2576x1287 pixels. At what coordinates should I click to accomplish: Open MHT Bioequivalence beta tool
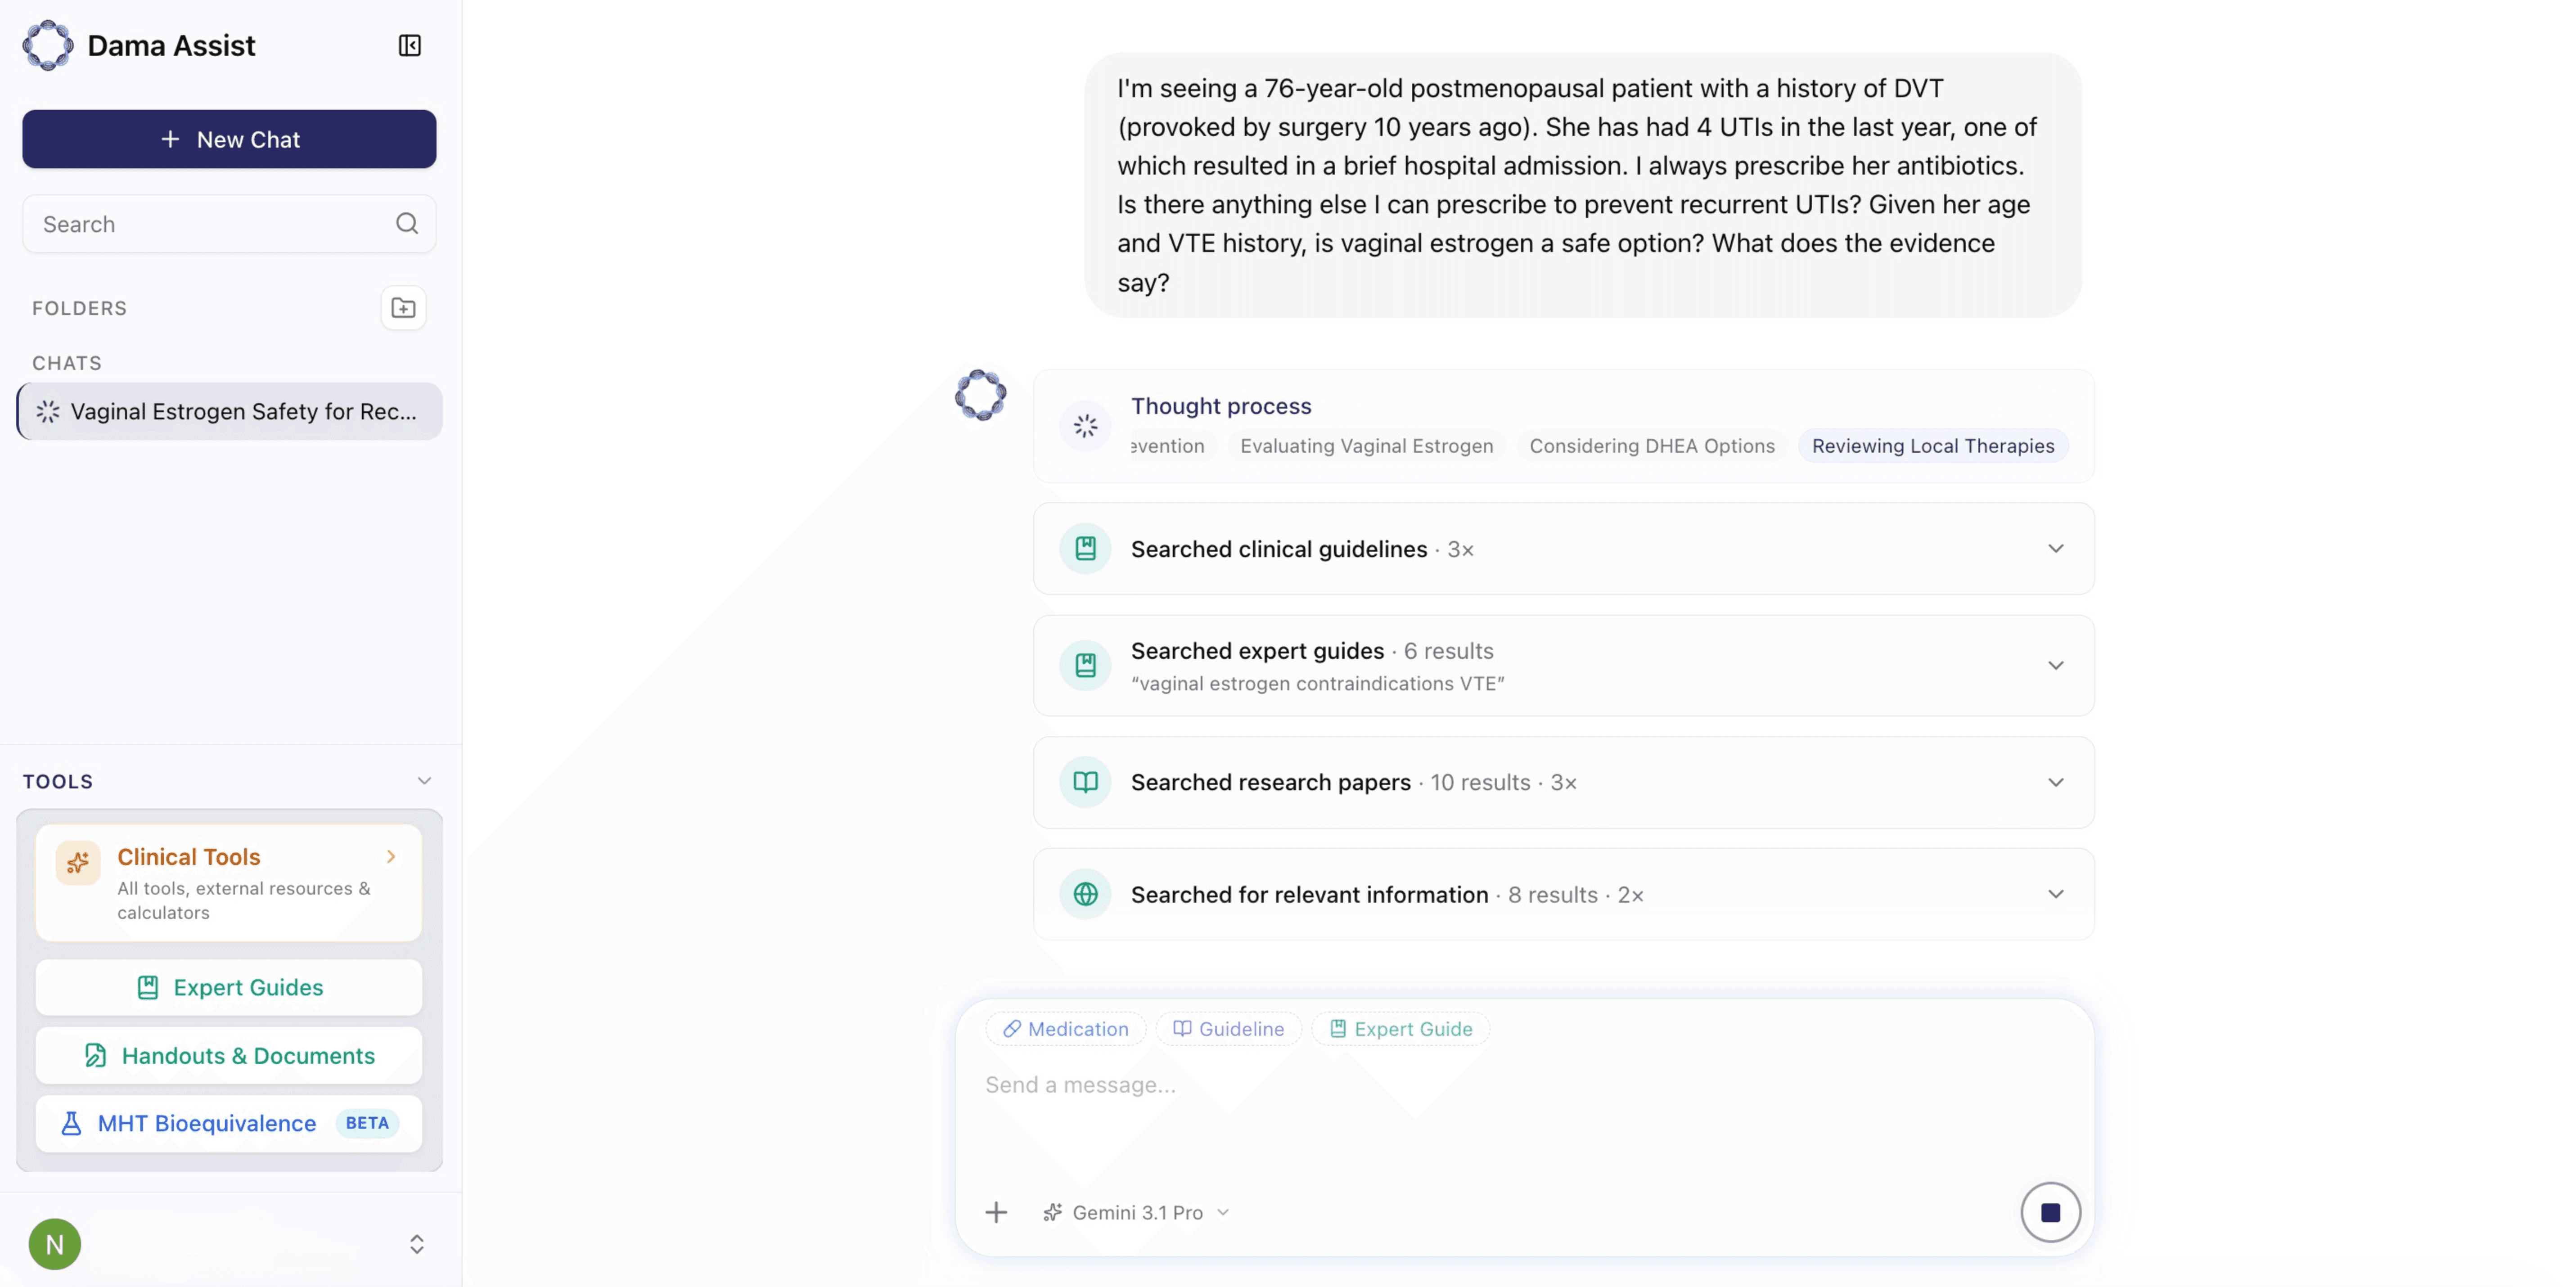click(x=229, y=1124)
